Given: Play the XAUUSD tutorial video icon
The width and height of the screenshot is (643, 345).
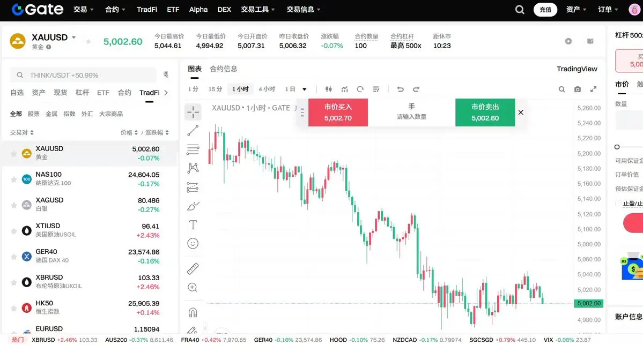Looking at the screenshot, I should (568, 41).
